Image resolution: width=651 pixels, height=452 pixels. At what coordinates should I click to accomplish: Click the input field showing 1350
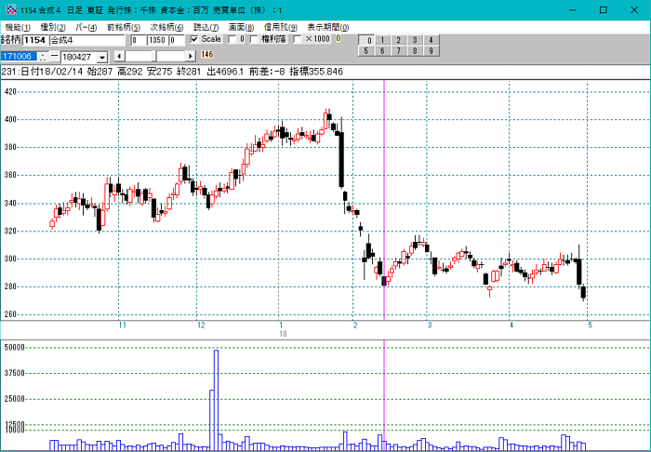(x=156, y=41)
